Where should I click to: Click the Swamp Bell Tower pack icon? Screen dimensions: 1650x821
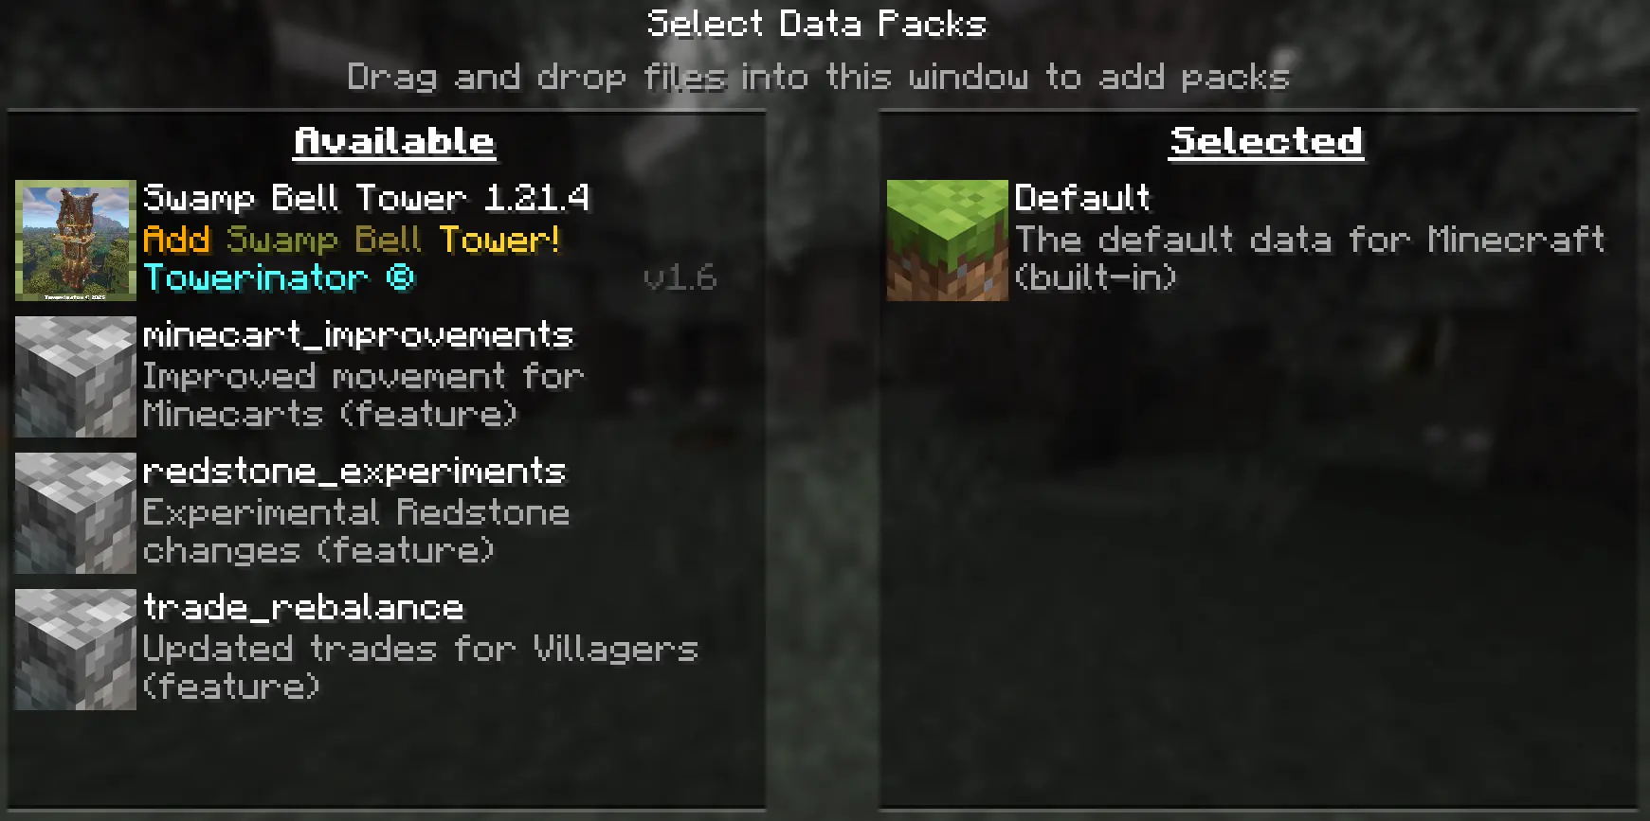(x=76, y=241)
